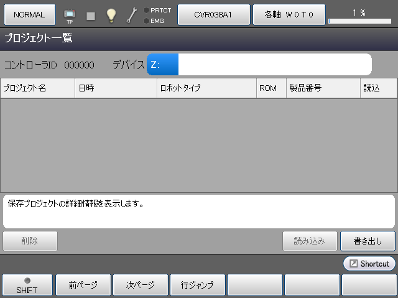This screenshot has height=298, width=398.
Task: Click the 日時 column header
Action: pos(116,88)
